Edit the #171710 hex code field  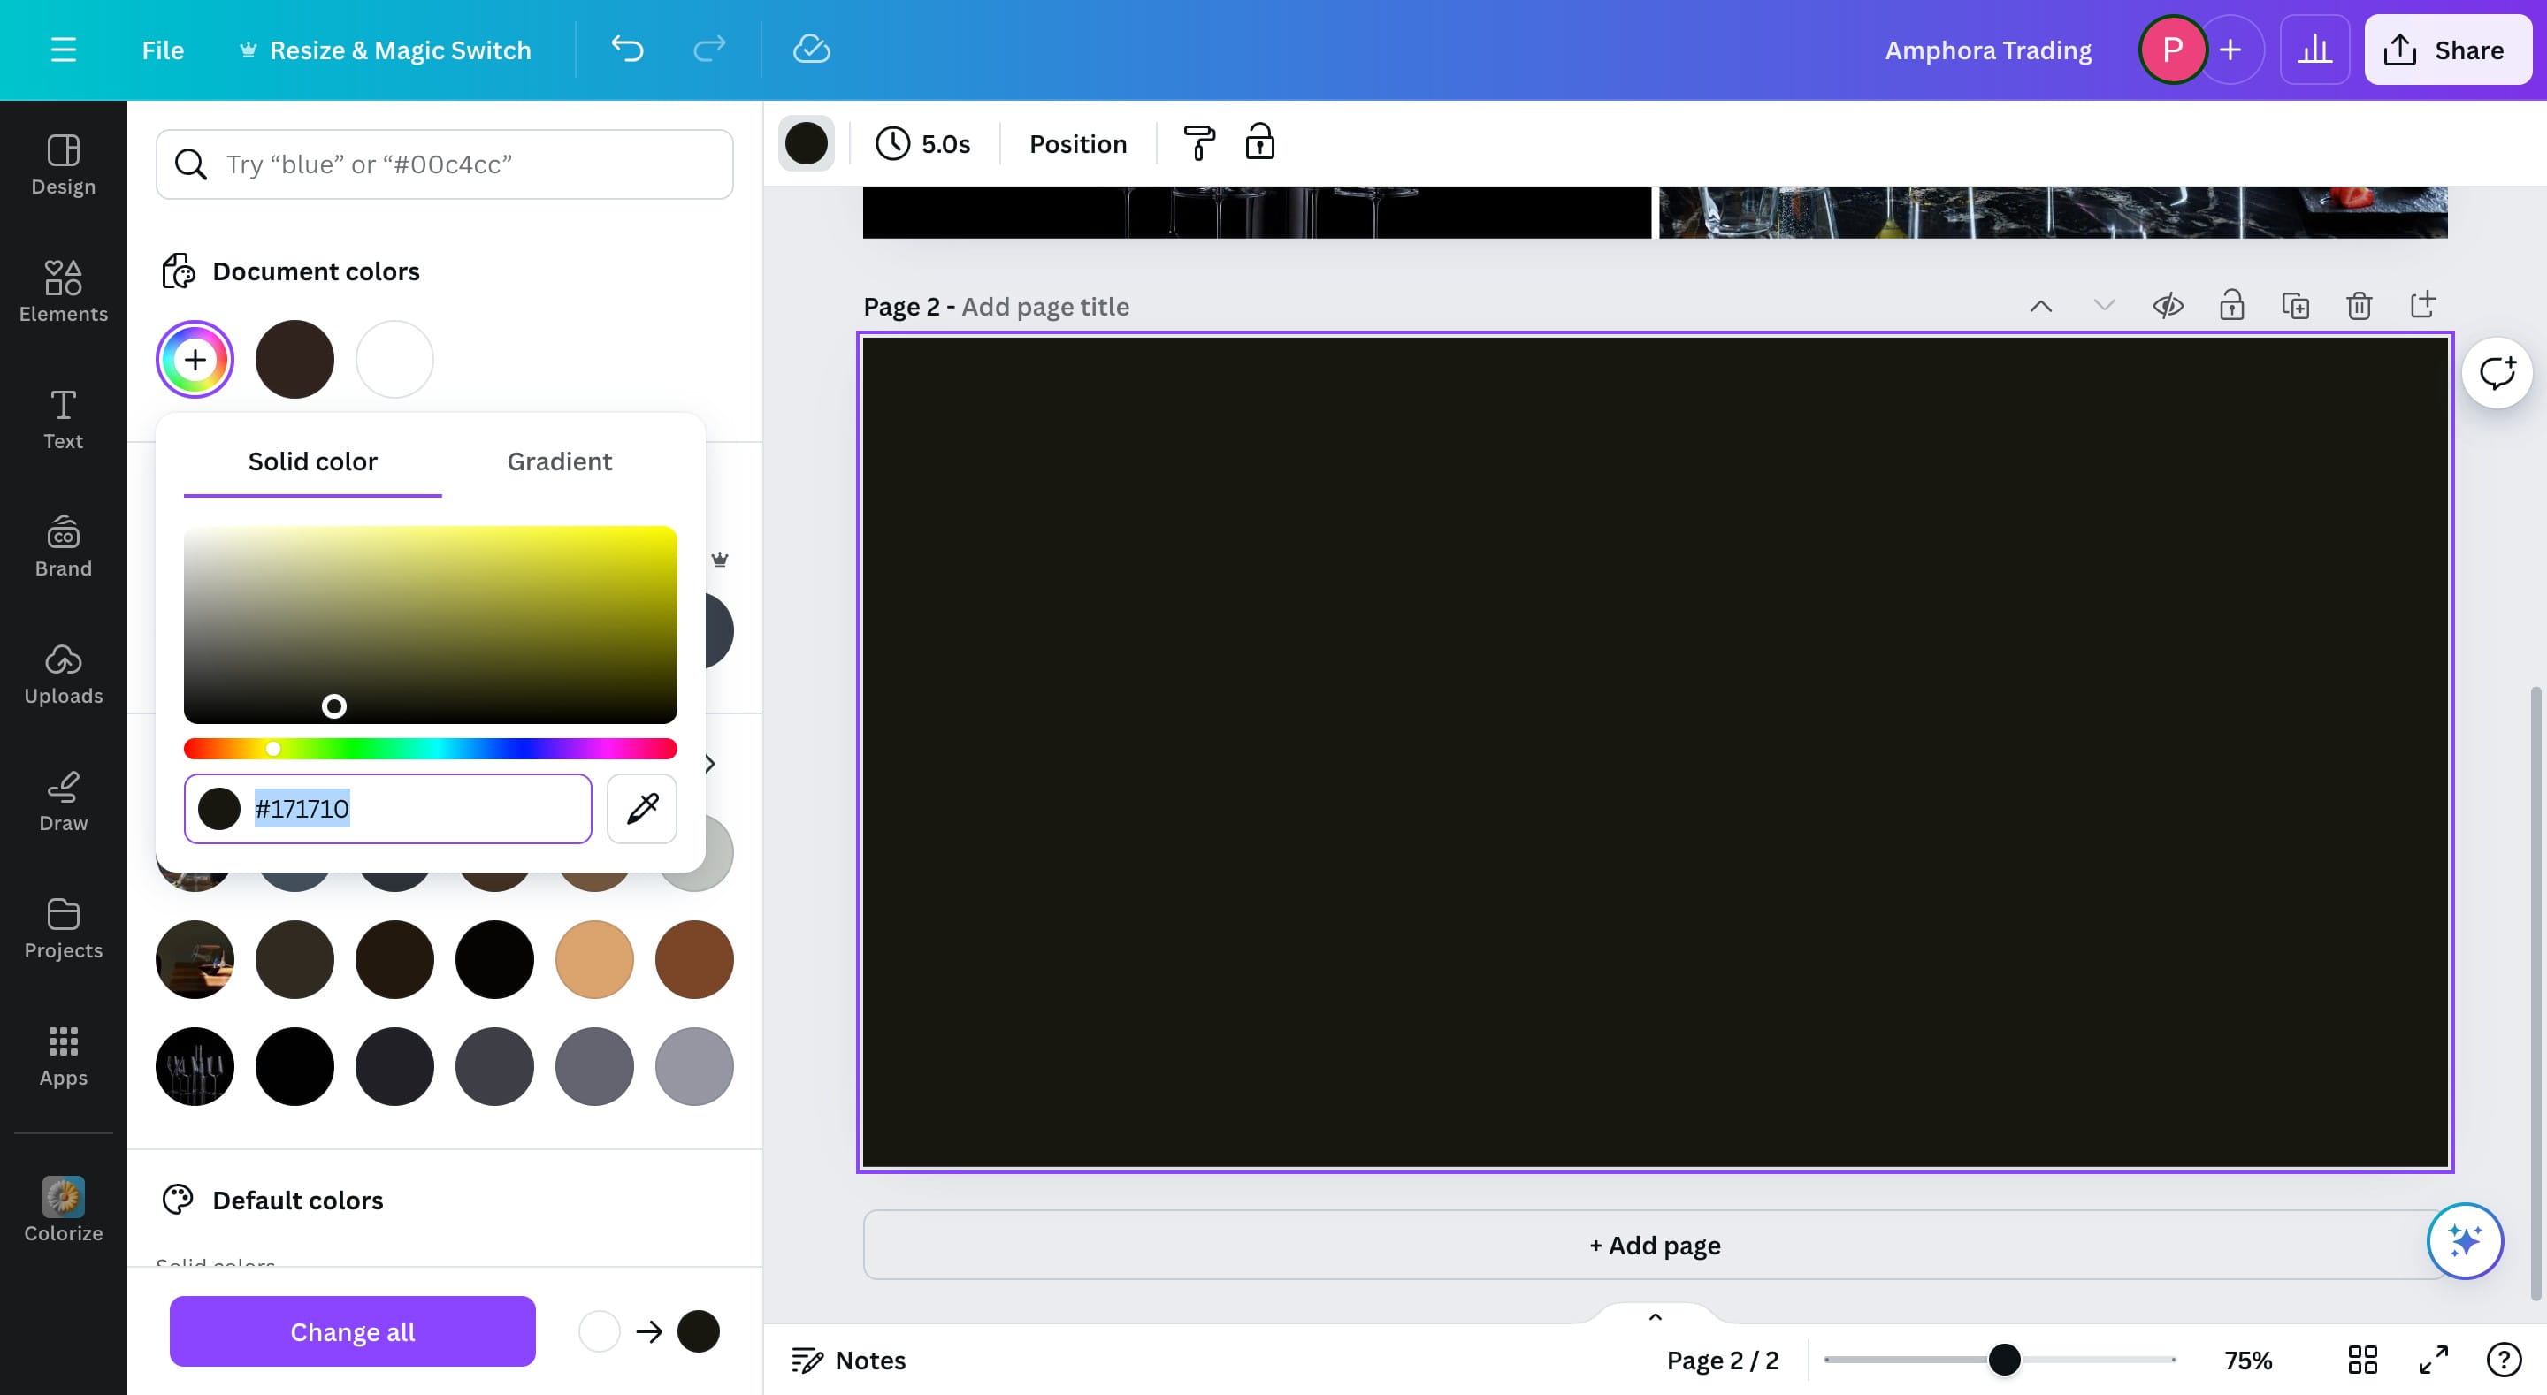[x=387, y=809]
